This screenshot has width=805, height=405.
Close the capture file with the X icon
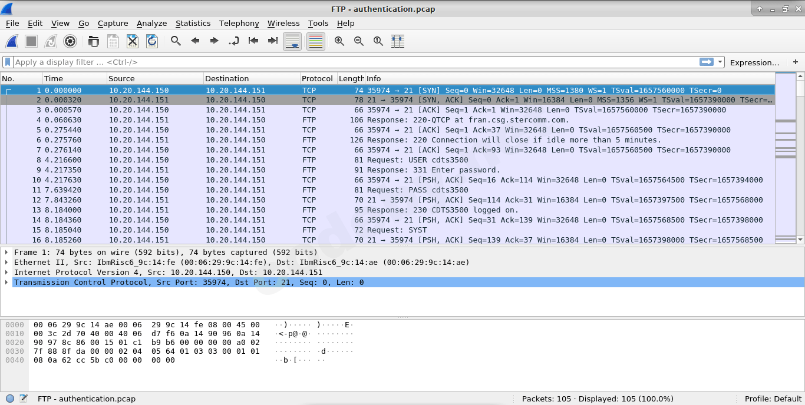tap(132, 41)
